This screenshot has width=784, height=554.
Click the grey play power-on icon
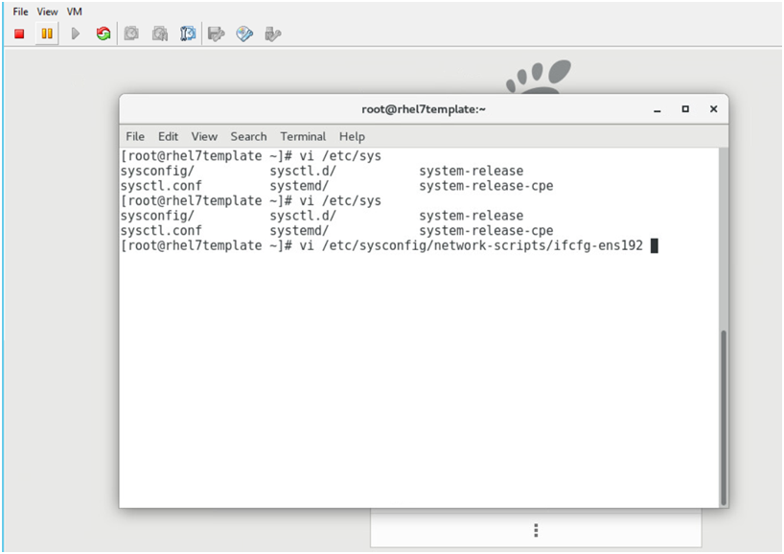coord(76,34)
